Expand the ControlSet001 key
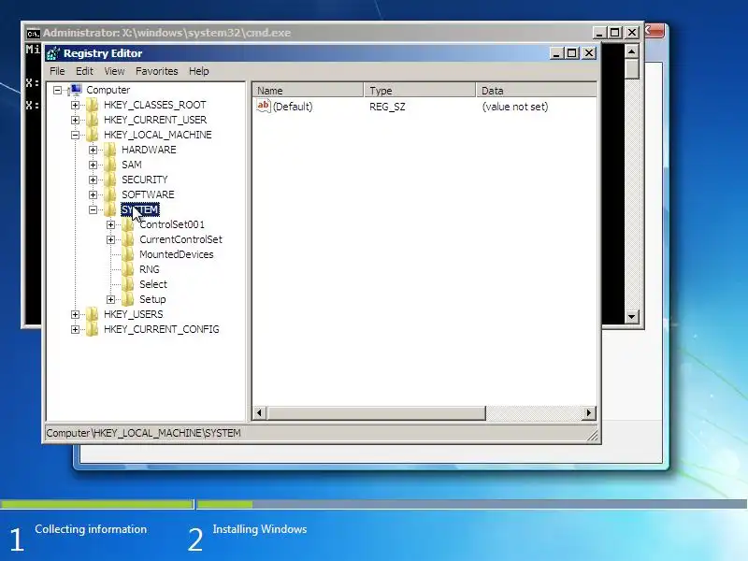748x561 pixels. pos(110,224)
